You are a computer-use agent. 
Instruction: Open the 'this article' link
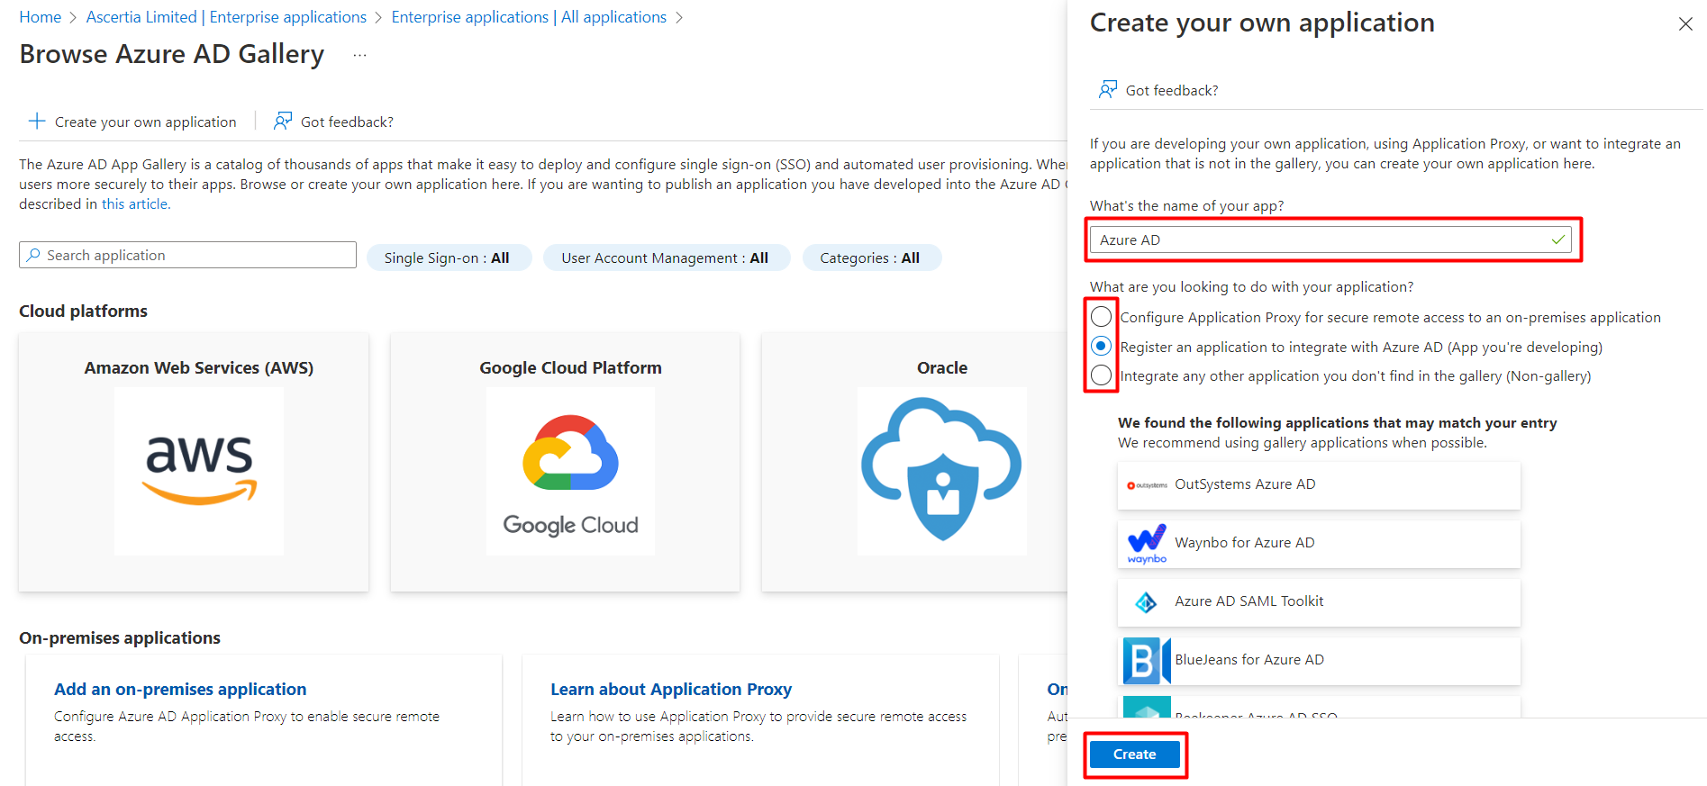coord(135,203)
